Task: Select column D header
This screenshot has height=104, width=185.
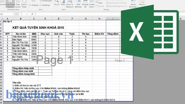Action: pyautogui.click(x=45, y=19)
